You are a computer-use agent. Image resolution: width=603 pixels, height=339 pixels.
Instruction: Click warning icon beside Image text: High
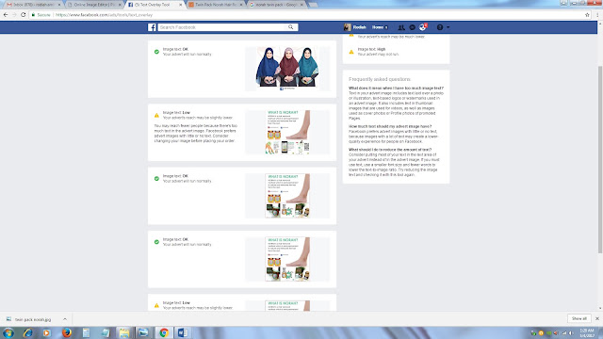click(x=351, y=52)
